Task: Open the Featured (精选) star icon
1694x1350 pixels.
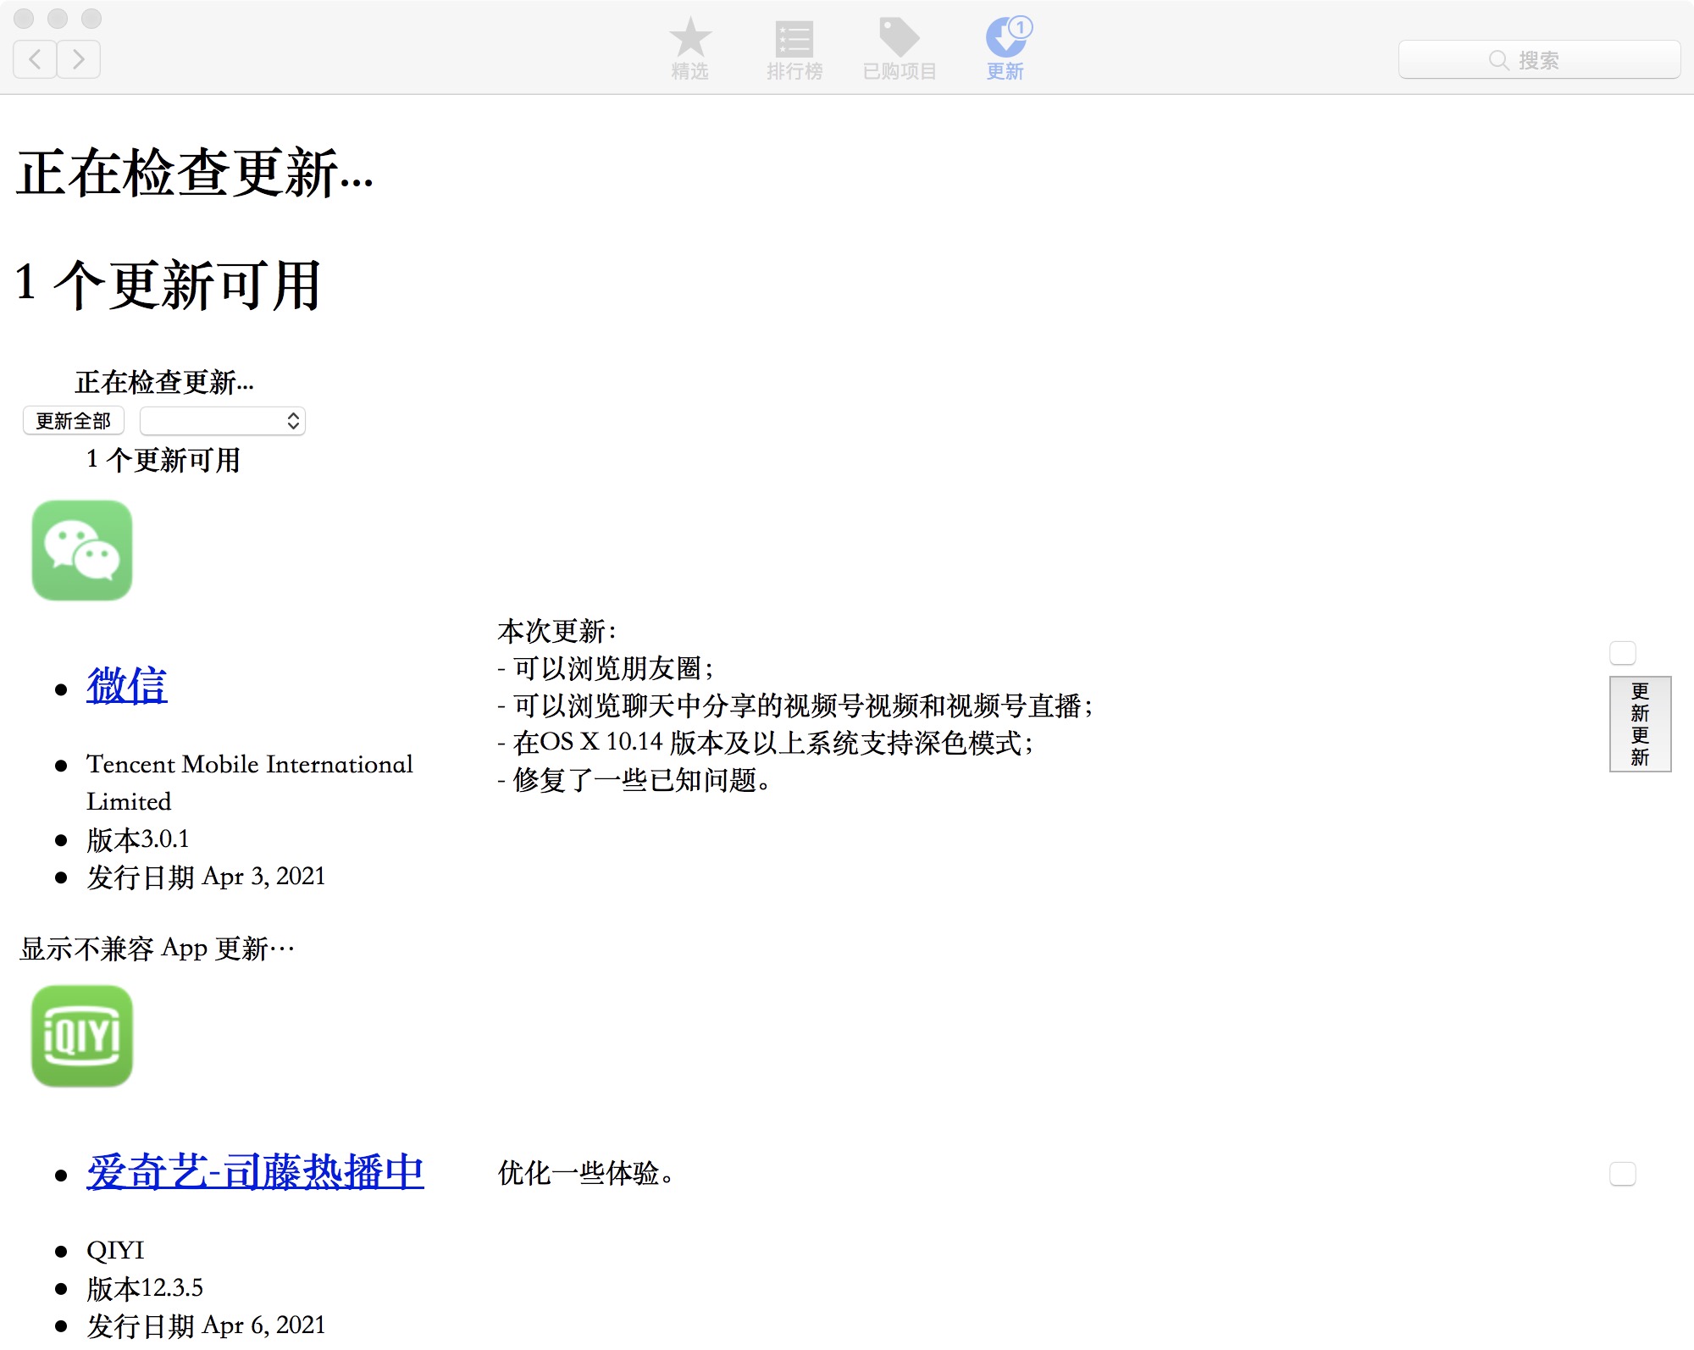Action: tap(690, 37)
